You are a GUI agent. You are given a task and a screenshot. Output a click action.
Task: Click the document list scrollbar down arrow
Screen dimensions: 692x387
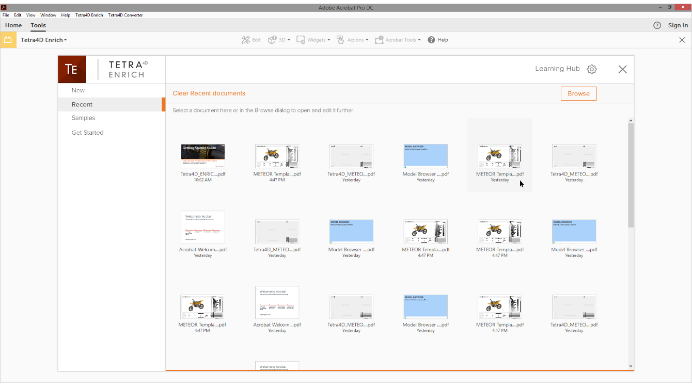coord(631,366)
